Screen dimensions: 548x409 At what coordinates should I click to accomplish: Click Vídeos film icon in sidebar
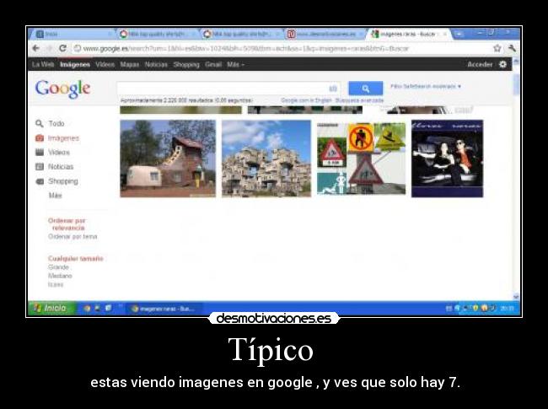(x=40, y=152)
